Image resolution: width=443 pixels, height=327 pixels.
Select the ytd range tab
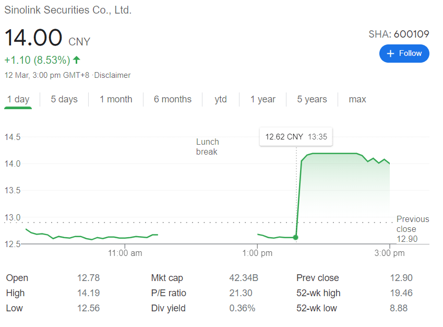pos(221,99)
